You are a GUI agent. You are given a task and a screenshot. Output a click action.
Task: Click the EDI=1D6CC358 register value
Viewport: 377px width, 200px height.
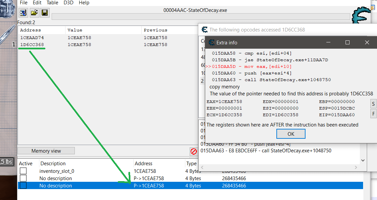tap(281, 115)
